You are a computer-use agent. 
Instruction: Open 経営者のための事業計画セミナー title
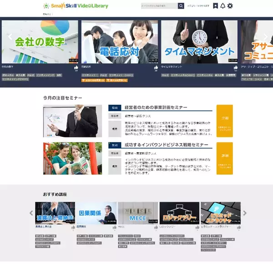coord(156,108)
